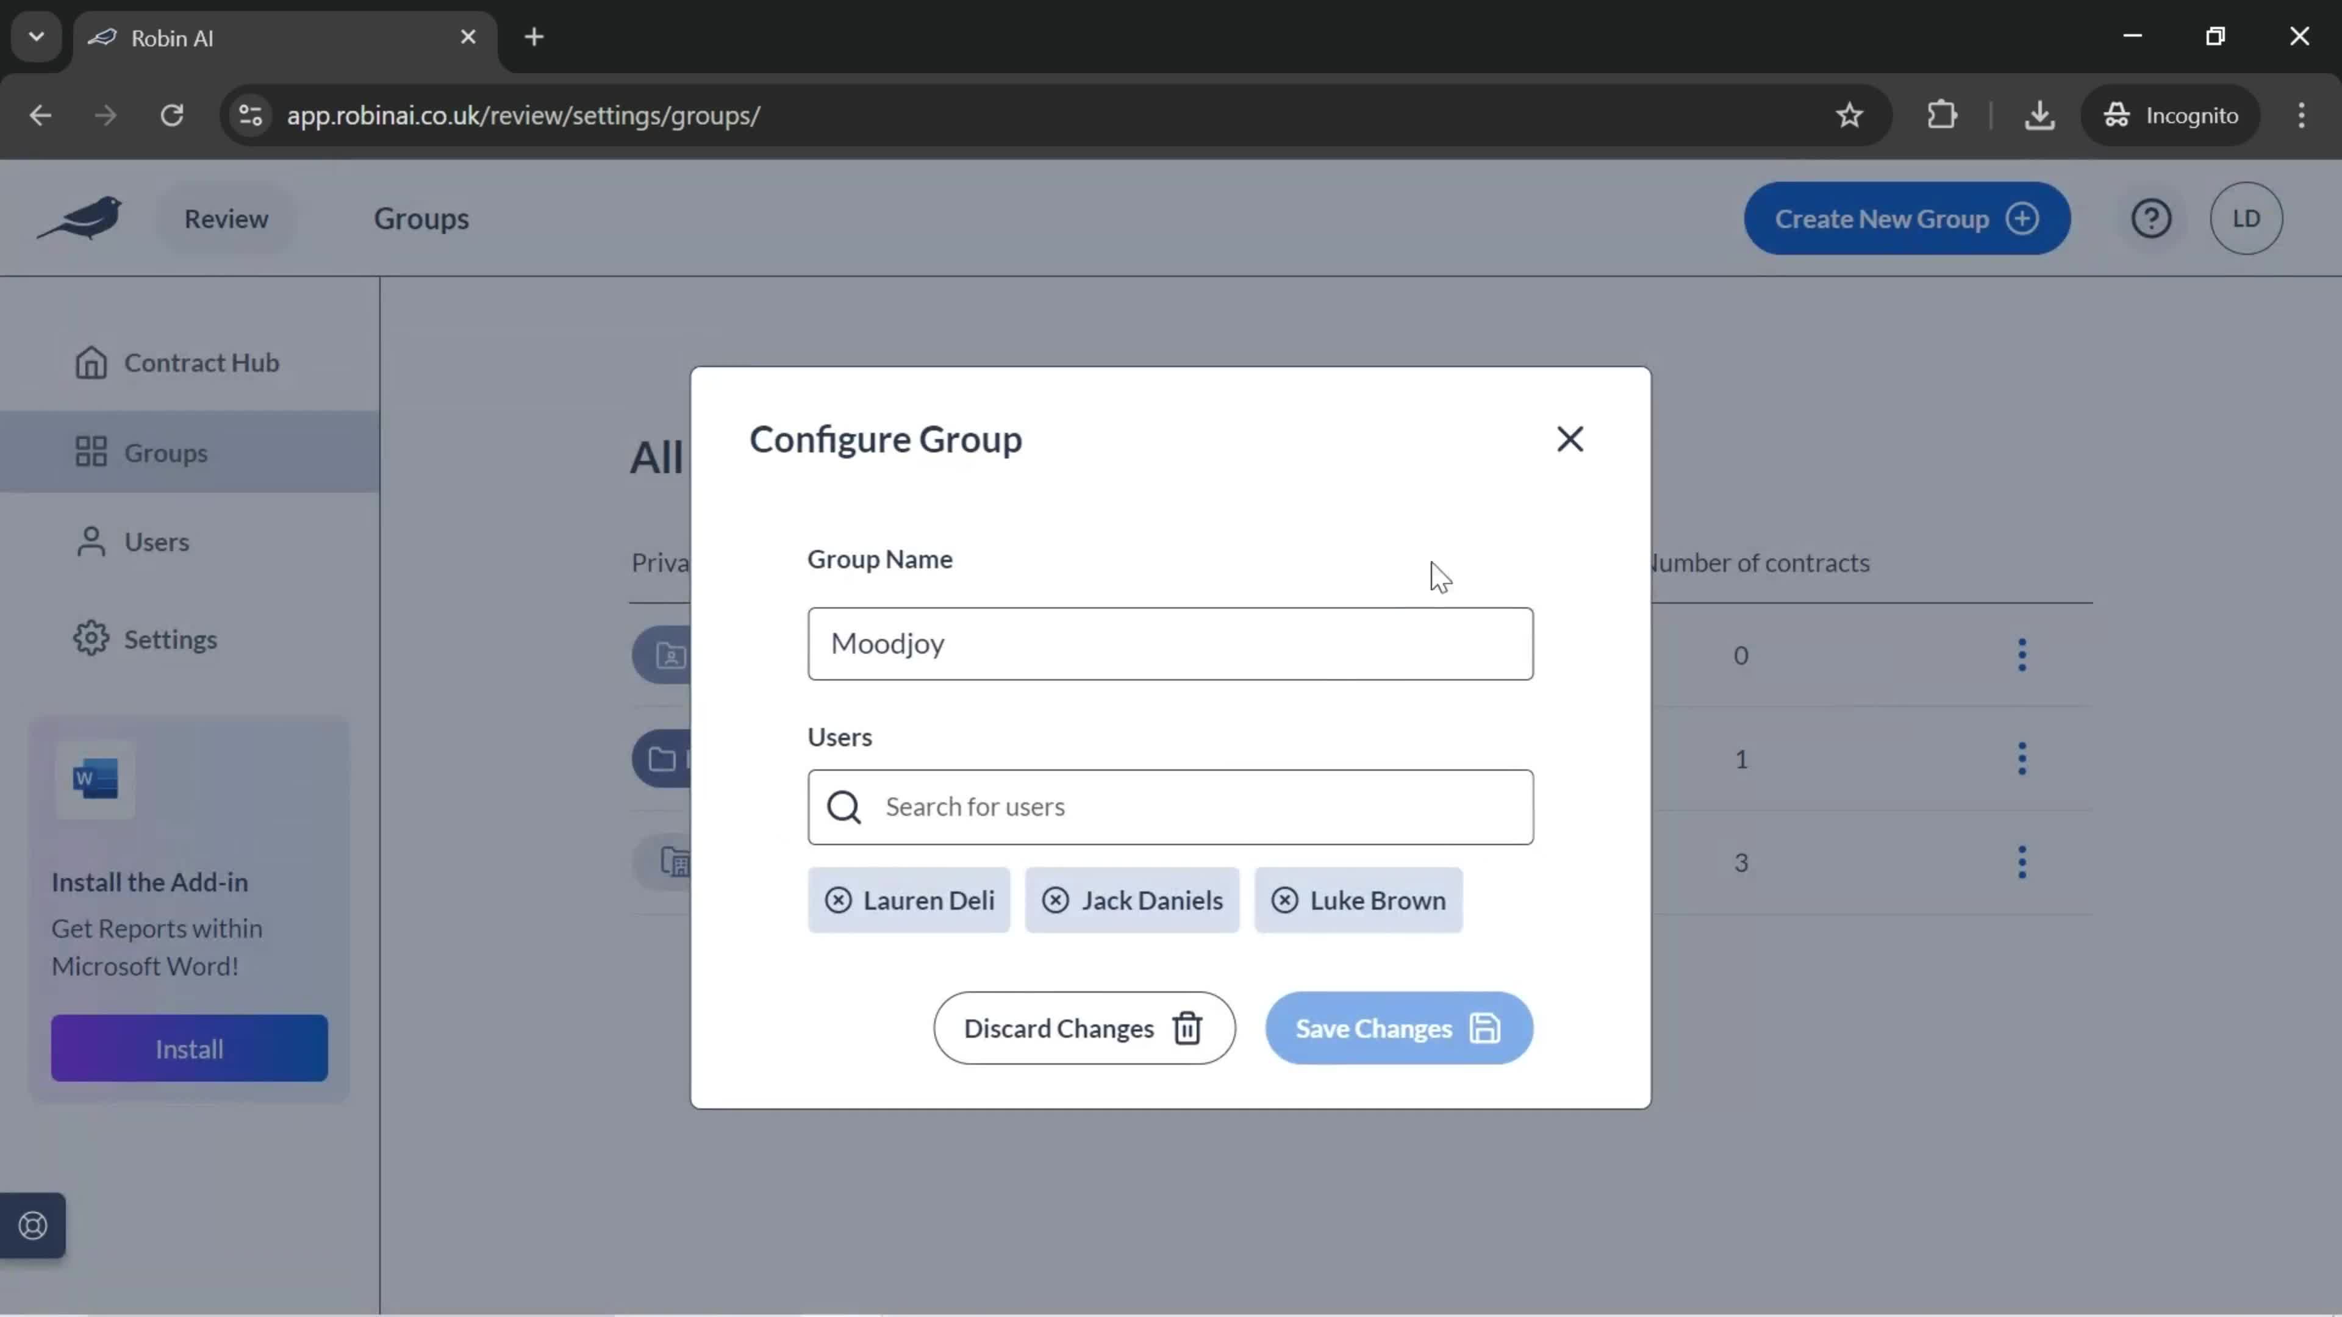Expand the first group options menu
Image resolution: width=2342 pixels, height=1317 pixels.
2022,654
